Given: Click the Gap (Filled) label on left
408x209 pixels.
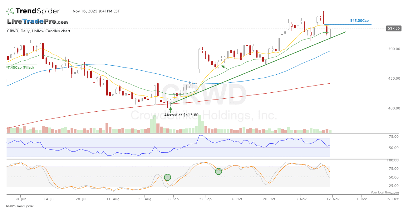Looking at the screenshot, I should 20,67.
